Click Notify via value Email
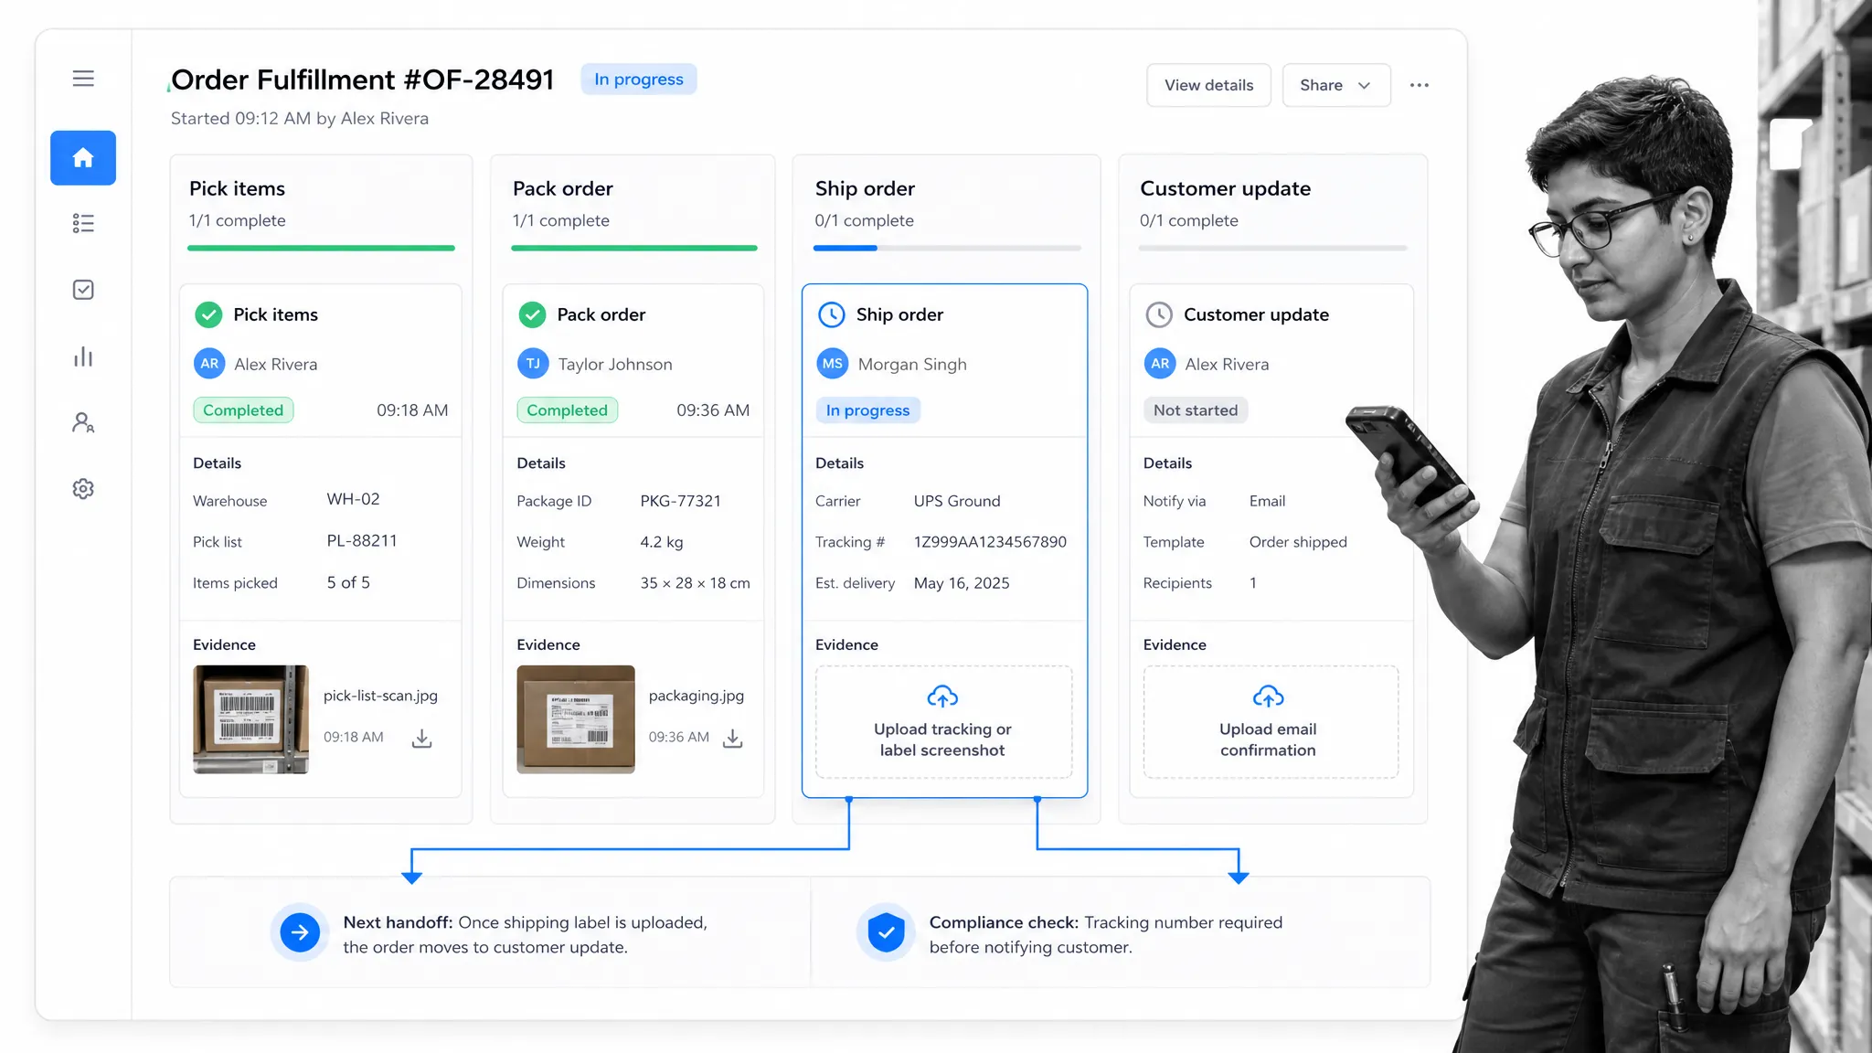This screenshot has width=1872, height=1053. tap(1267, 501)
